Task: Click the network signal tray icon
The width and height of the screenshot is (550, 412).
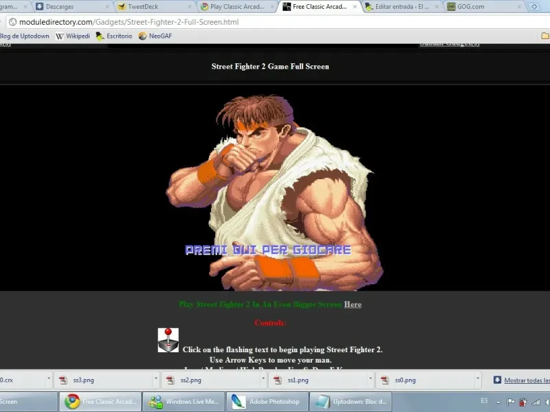Action: [x=536, y=402]
